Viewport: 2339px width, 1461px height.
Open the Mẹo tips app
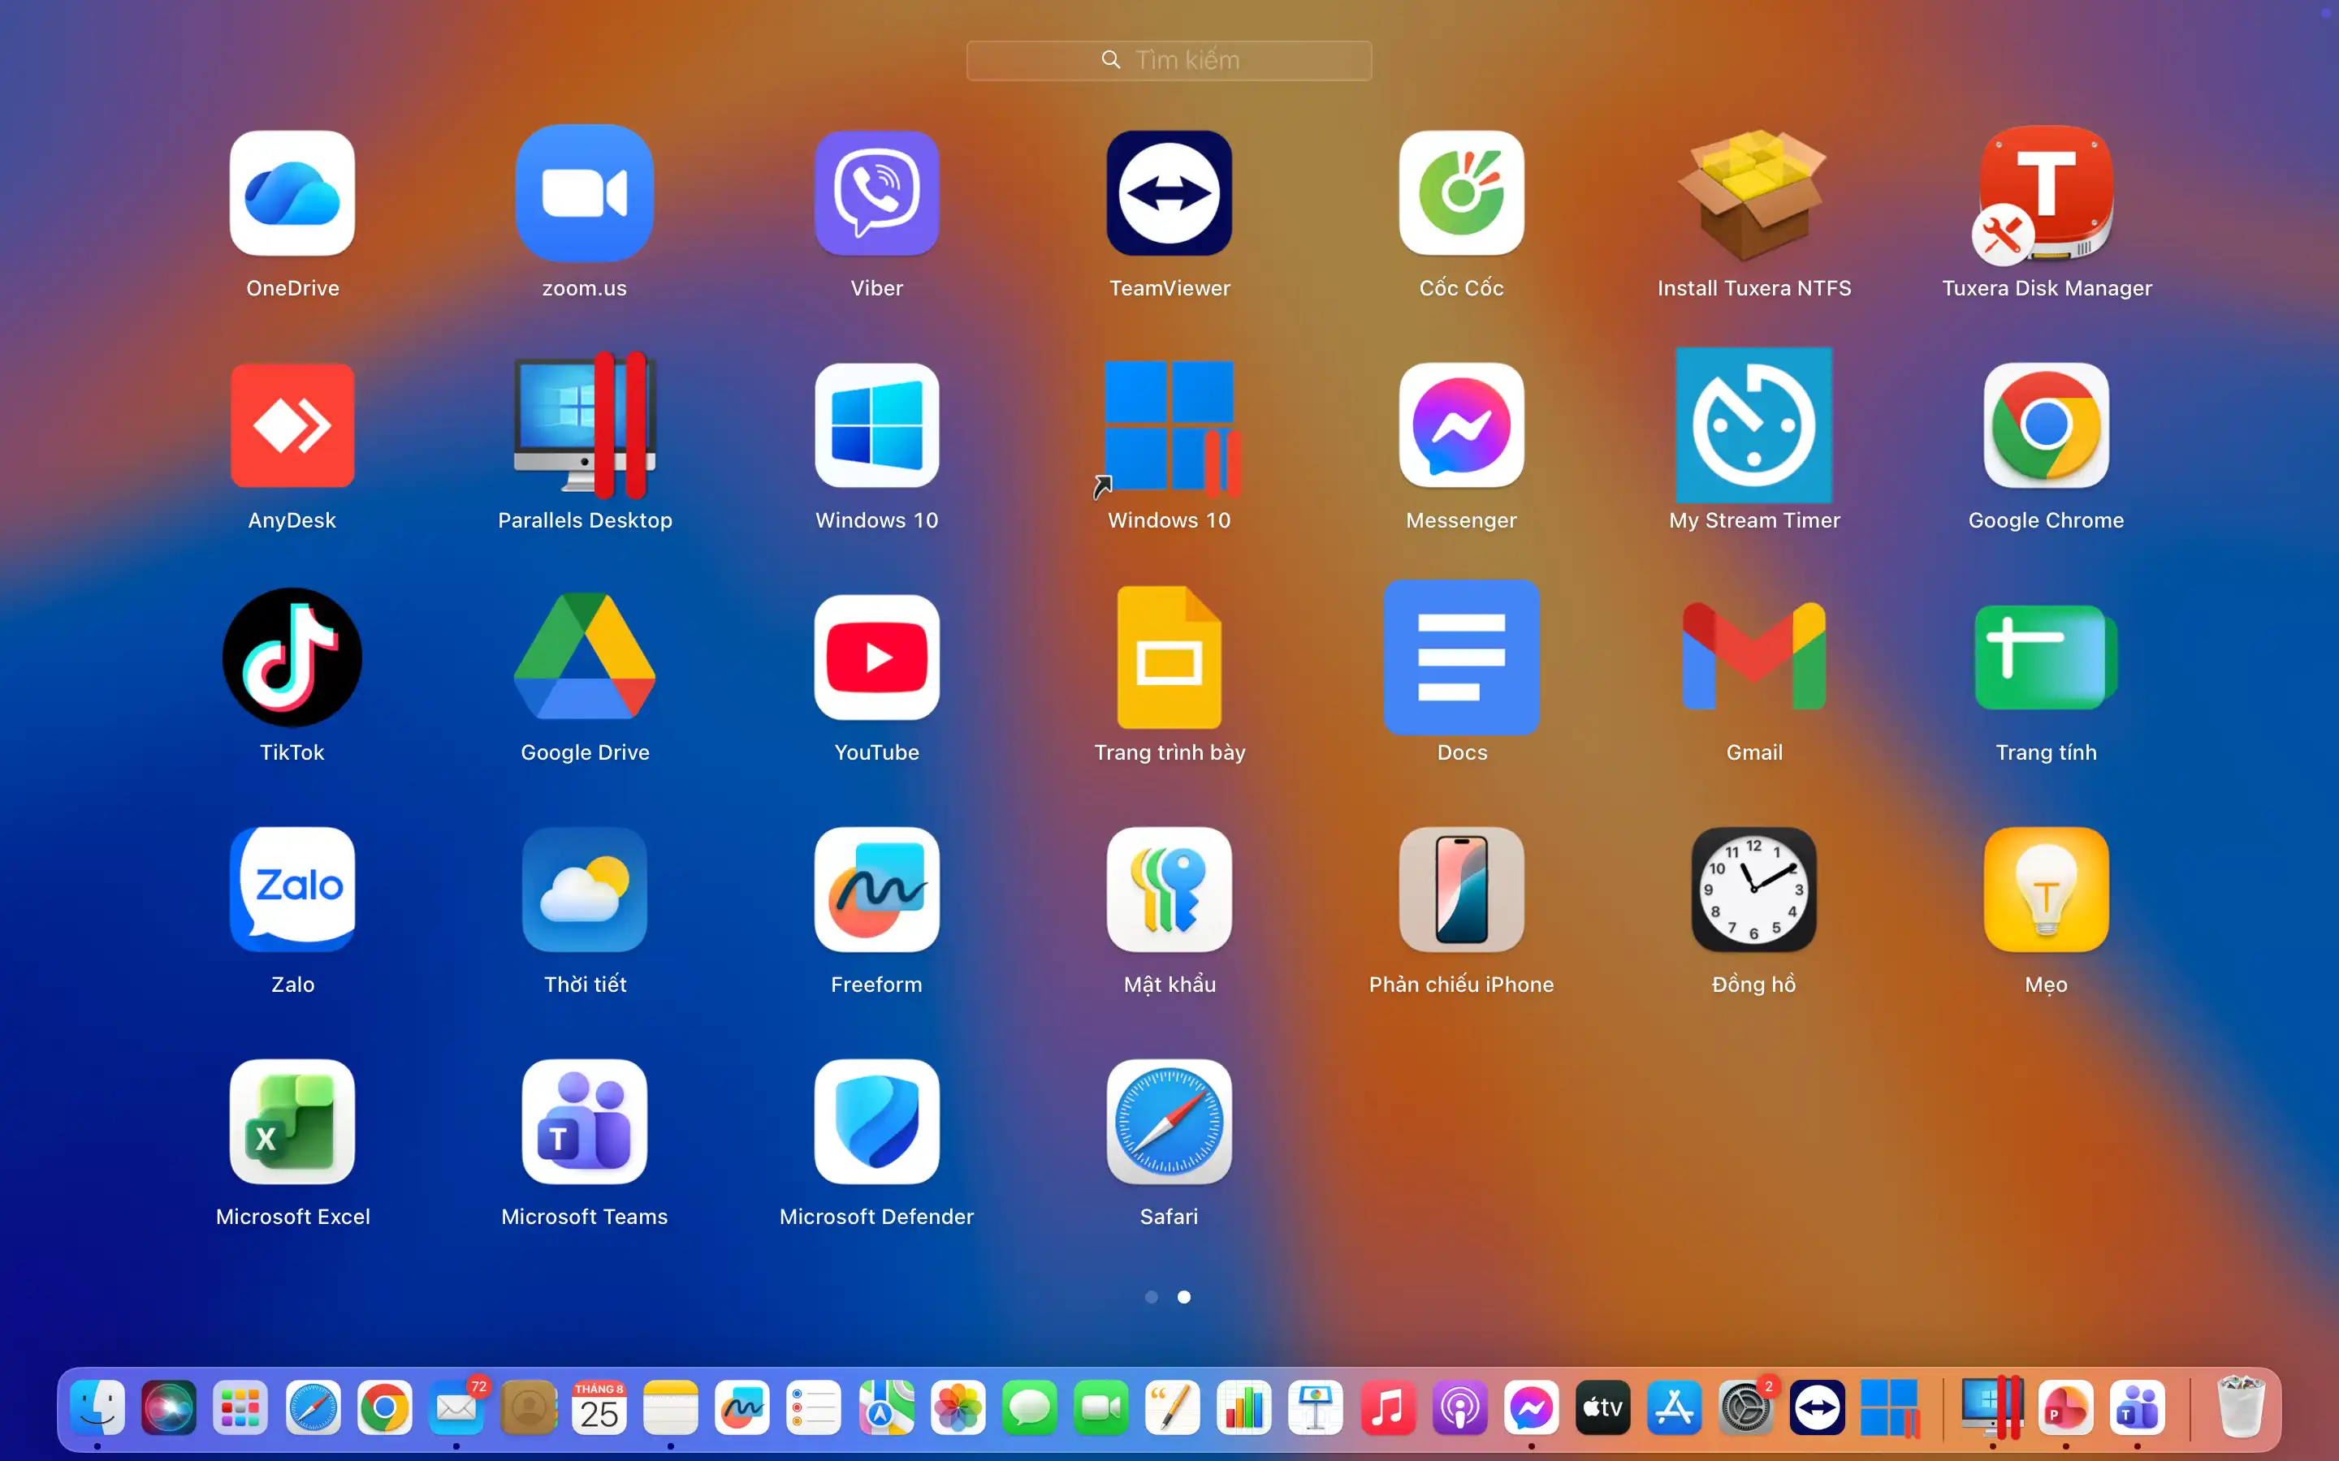(2046, 889)
